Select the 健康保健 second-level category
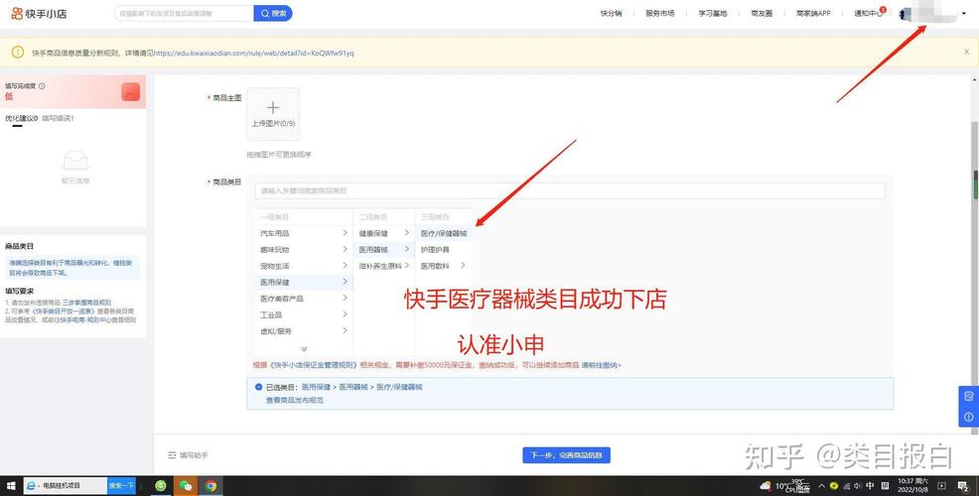The height and width of the screenshot is (496, 979). 373,233
